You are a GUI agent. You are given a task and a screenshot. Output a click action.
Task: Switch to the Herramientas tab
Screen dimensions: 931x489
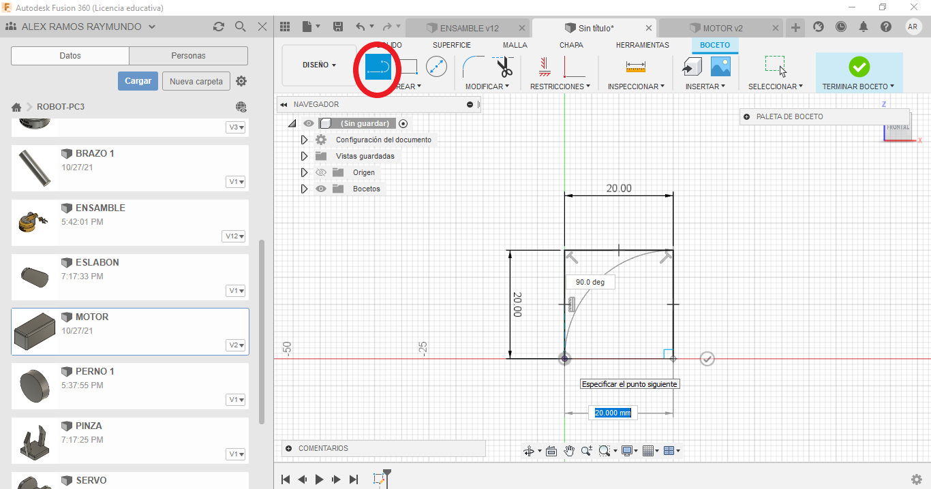tap(643, 45)
